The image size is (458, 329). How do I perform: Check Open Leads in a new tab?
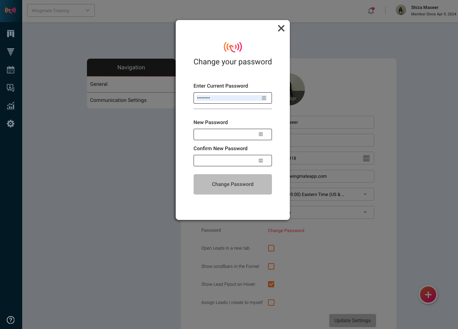[271, 248]
